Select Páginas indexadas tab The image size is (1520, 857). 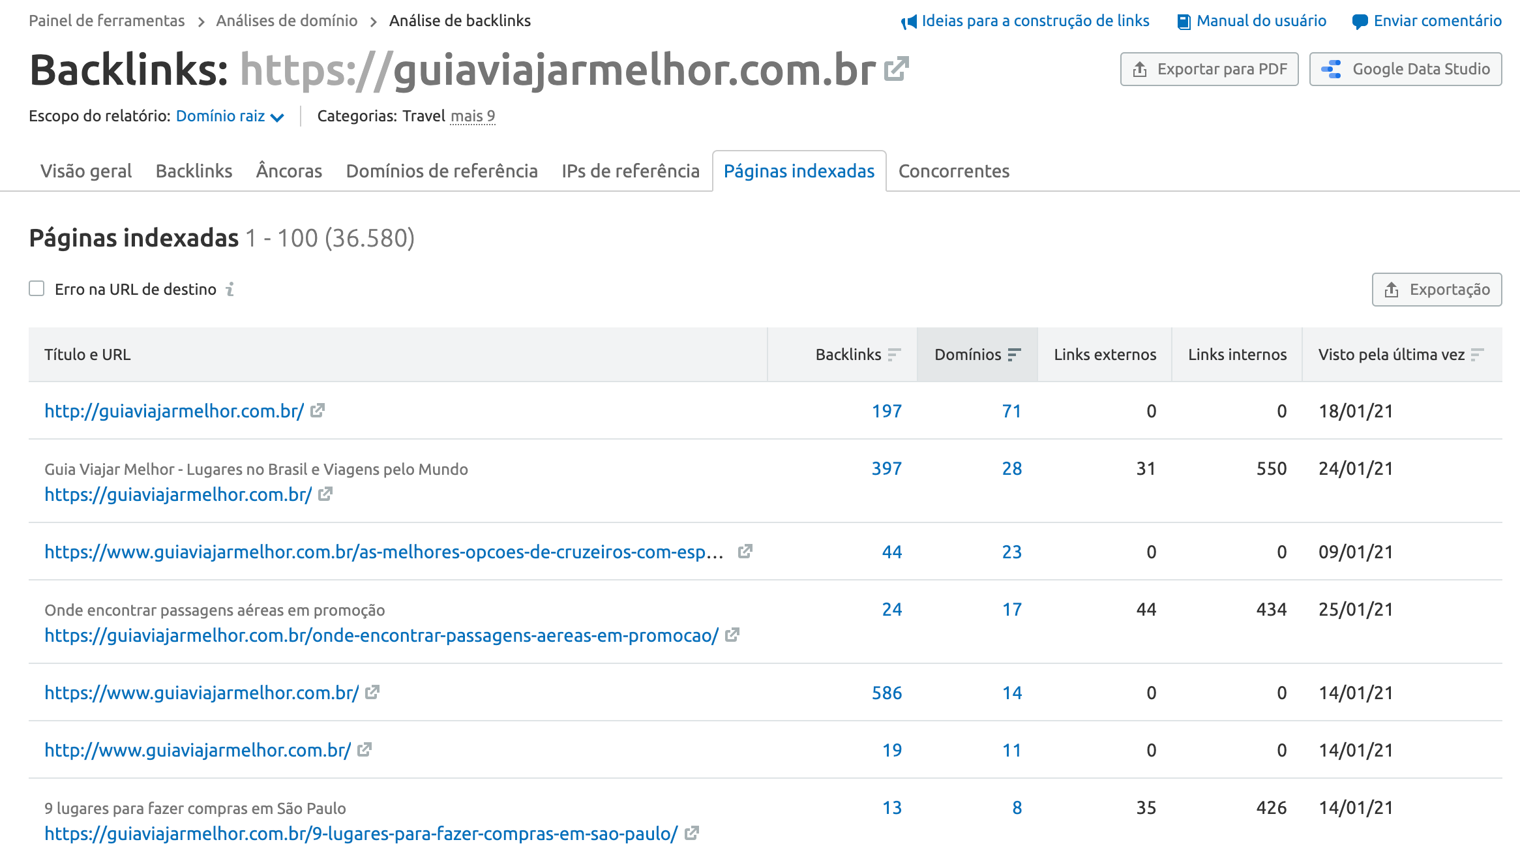(x=799, y=171)
